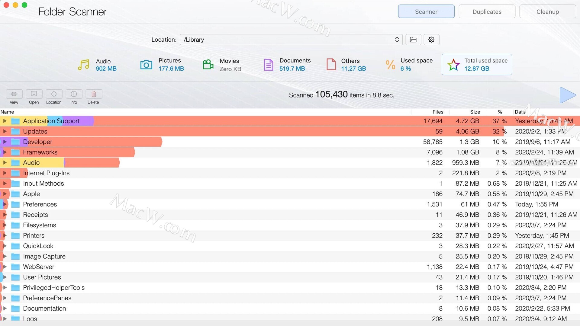
Task: Select the PrivilegedHelperTools folder name
Action: (x=54, y=288)
